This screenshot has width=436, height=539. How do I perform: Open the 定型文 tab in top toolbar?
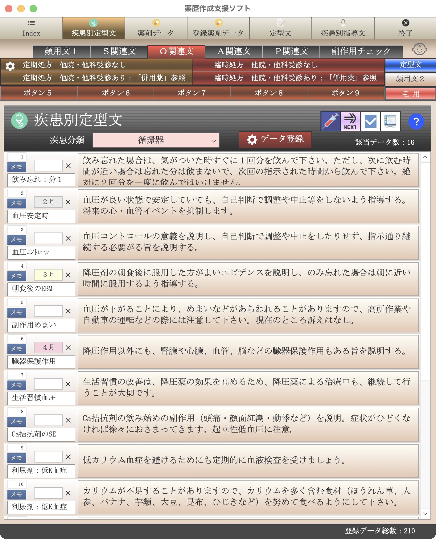pyautogui.click(x=281, y=28)
